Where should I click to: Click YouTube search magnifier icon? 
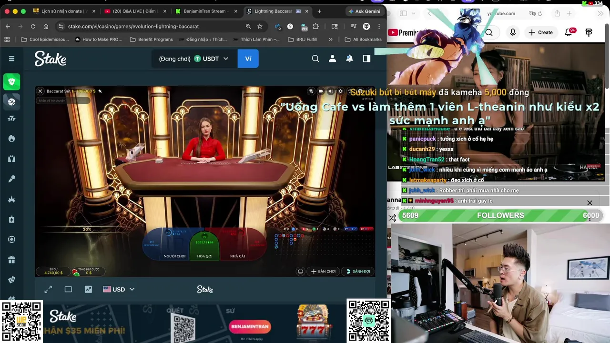pos(489,32)
